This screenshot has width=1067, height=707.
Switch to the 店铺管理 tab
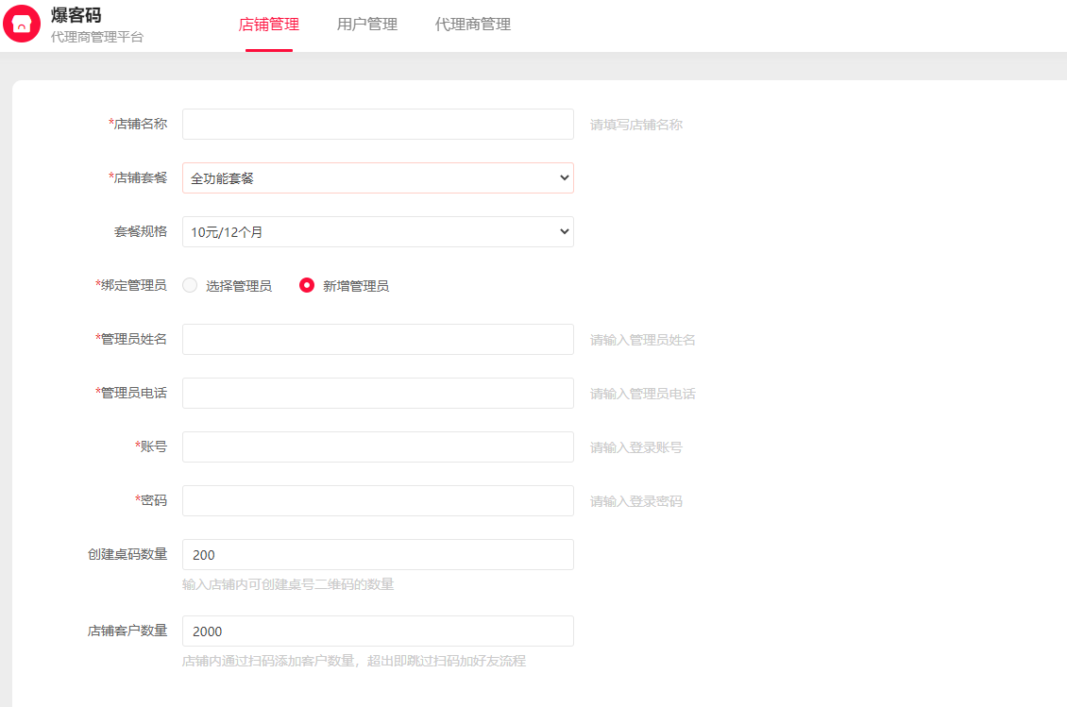(x=269, y=25)
